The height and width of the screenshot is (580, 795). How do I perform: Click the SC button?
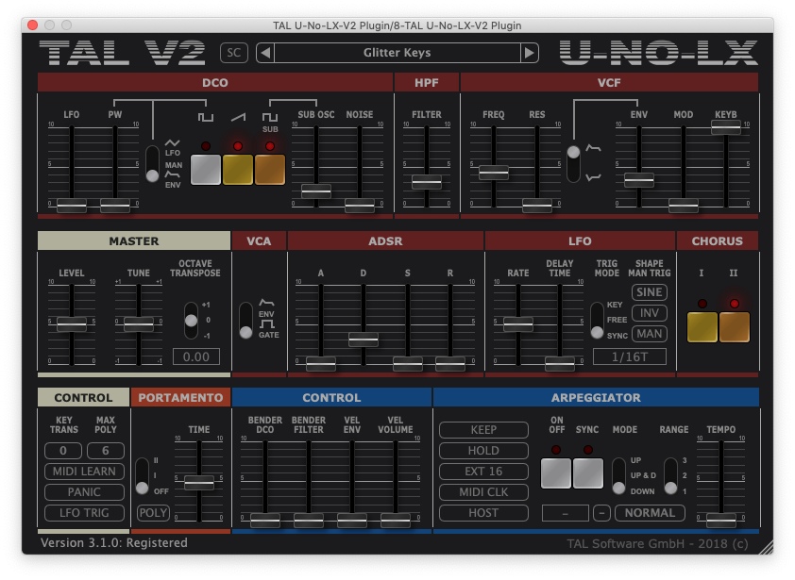coord(234,53)
